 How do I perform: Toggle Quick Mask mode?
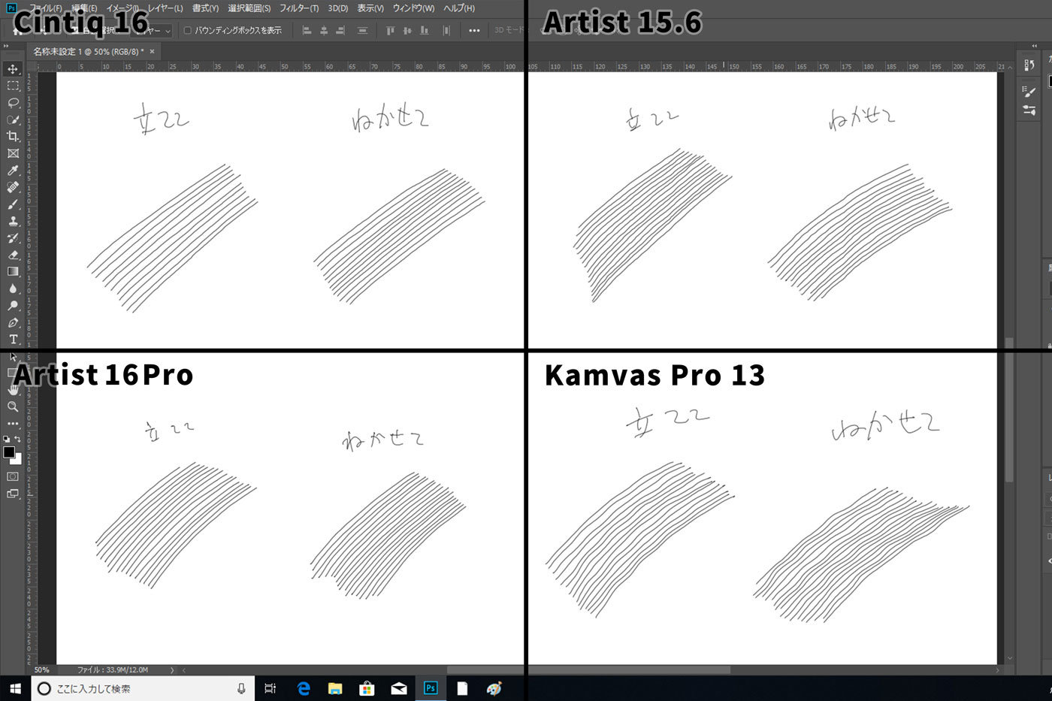coord(13,476)
